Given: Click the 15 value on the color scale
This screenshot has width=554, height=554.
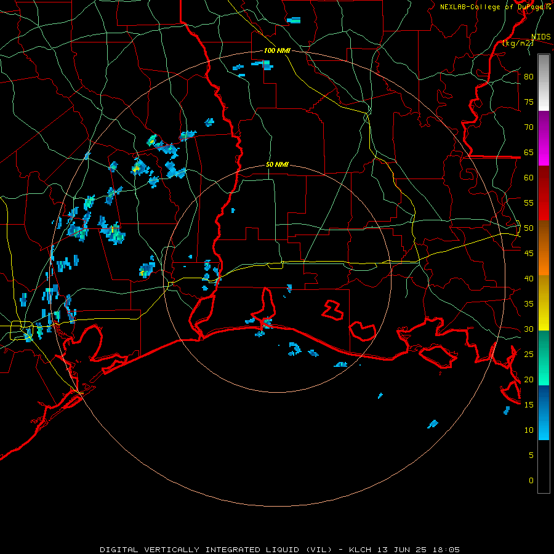Looking at the screenshot, I should (x=529, y=405).
